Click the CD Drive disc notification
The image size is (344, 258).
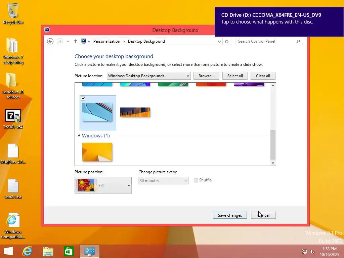click(279, 21)
